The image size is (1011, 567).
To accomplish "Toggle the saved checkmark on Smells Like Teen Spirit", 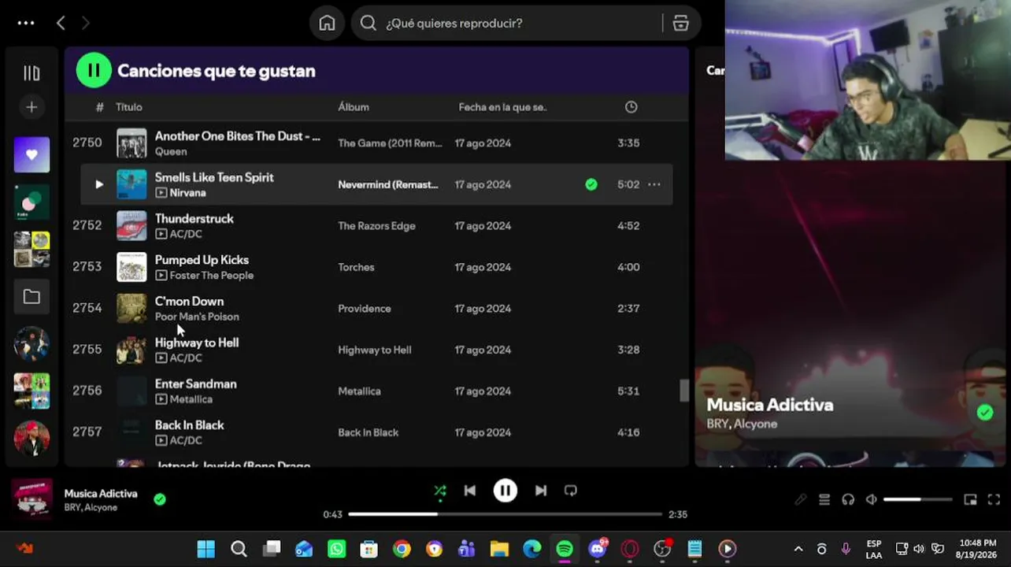I will coord(591,184).
